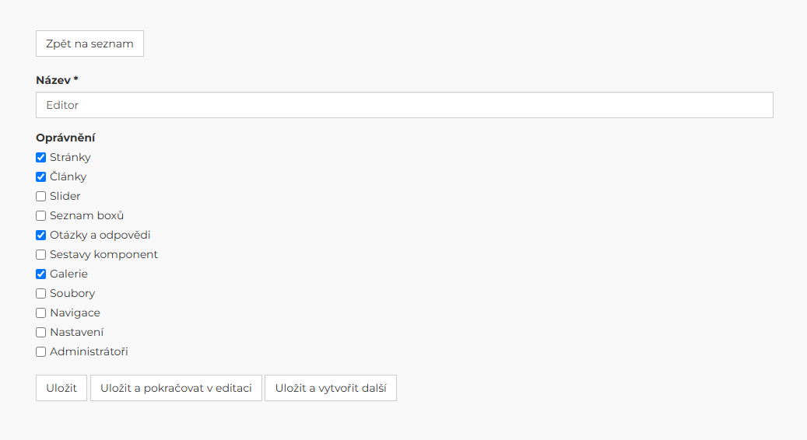Focus the Název input field
Viewport: 807px width, 440px height.
[x=405, y=105]
